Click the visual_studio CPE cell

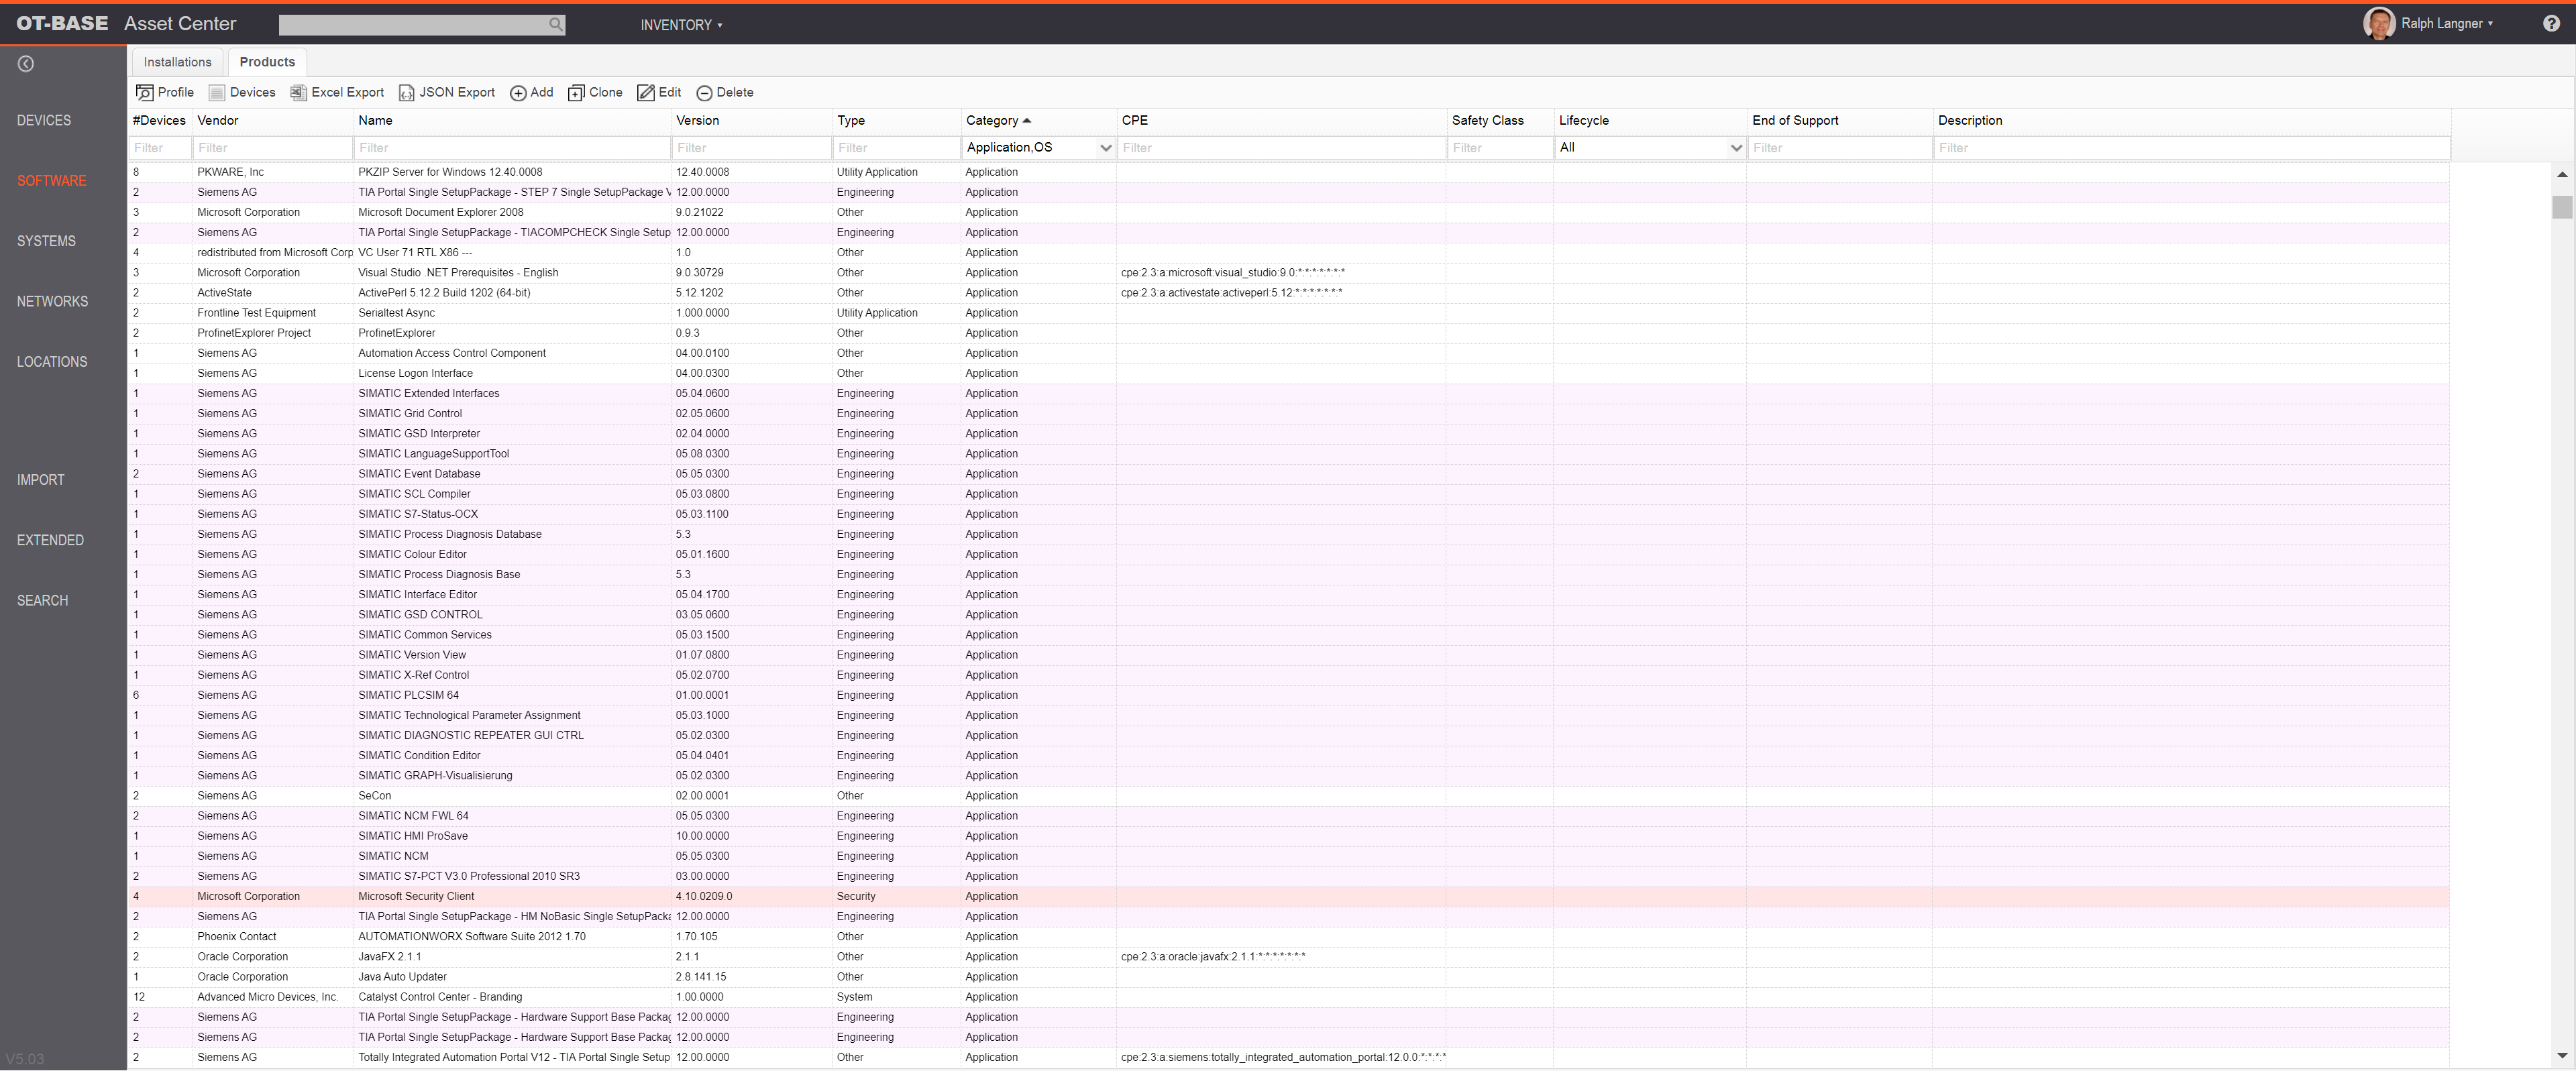[1281, 273]
